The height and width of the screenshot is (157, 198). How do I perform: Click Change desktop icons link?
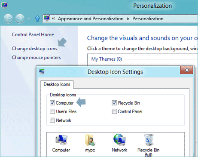coord(34,49)
